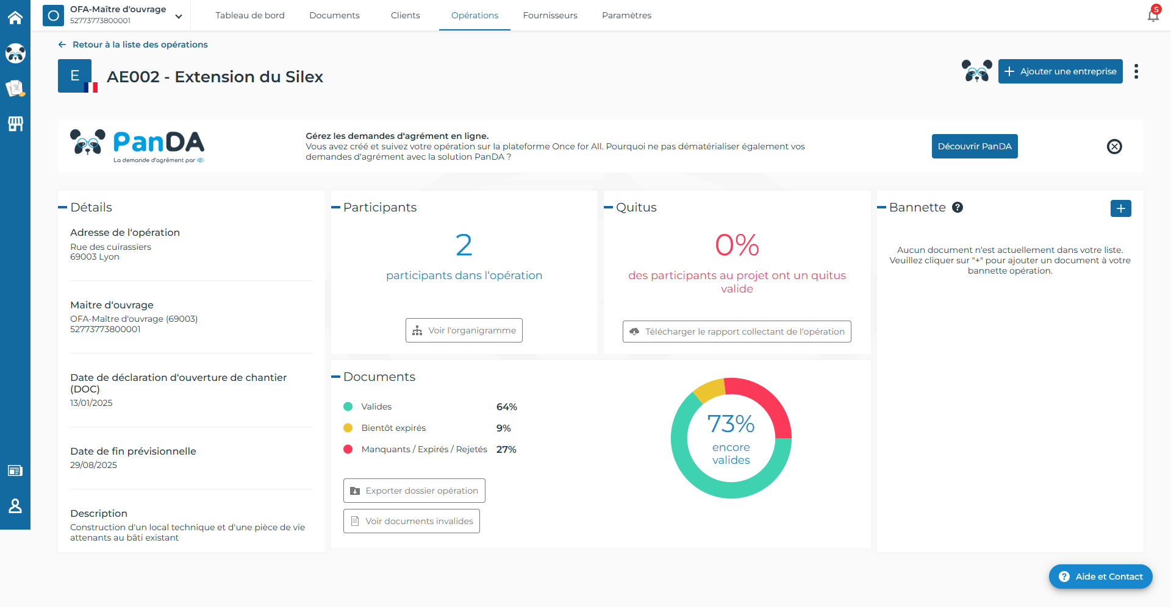Viewport: 1171px width, 607px height.
Task: Click Voir l'organigramme button
Action: (x=464, y=330)
